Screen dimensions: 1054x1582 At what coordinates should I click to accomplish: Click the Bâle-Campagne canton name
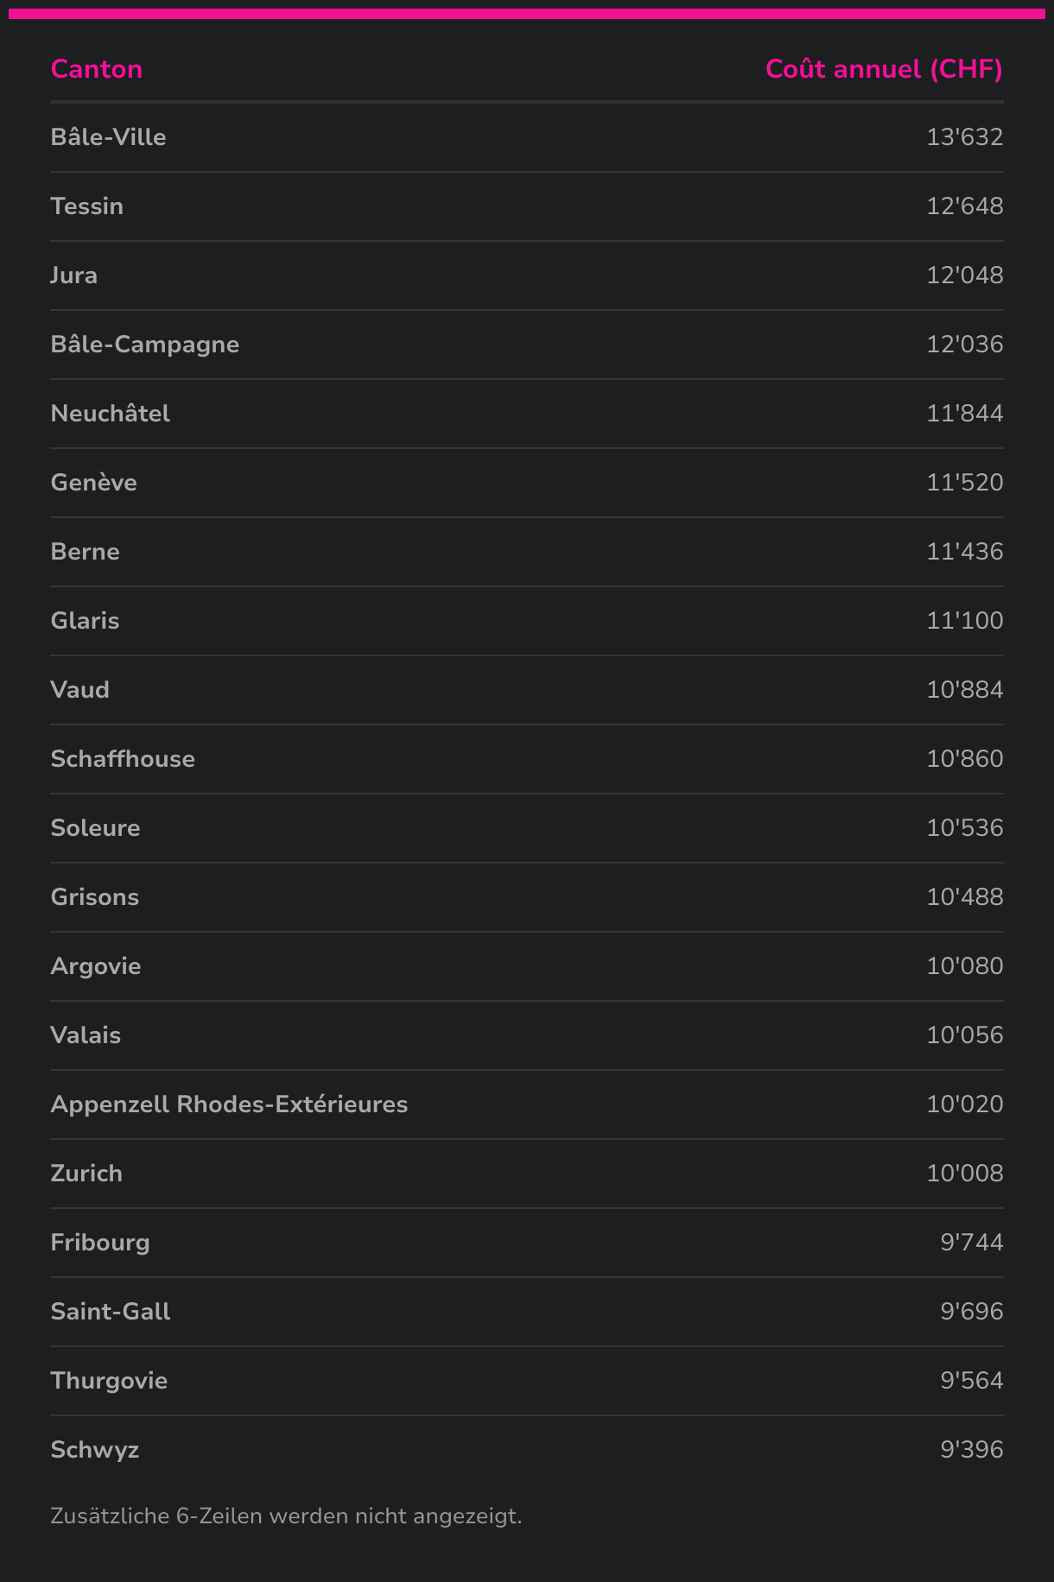[x=144, y=345]
